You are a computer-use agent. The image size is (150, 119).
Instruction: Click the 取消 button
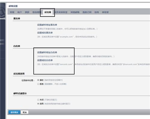pyautogui.click(x=25, y=112)
